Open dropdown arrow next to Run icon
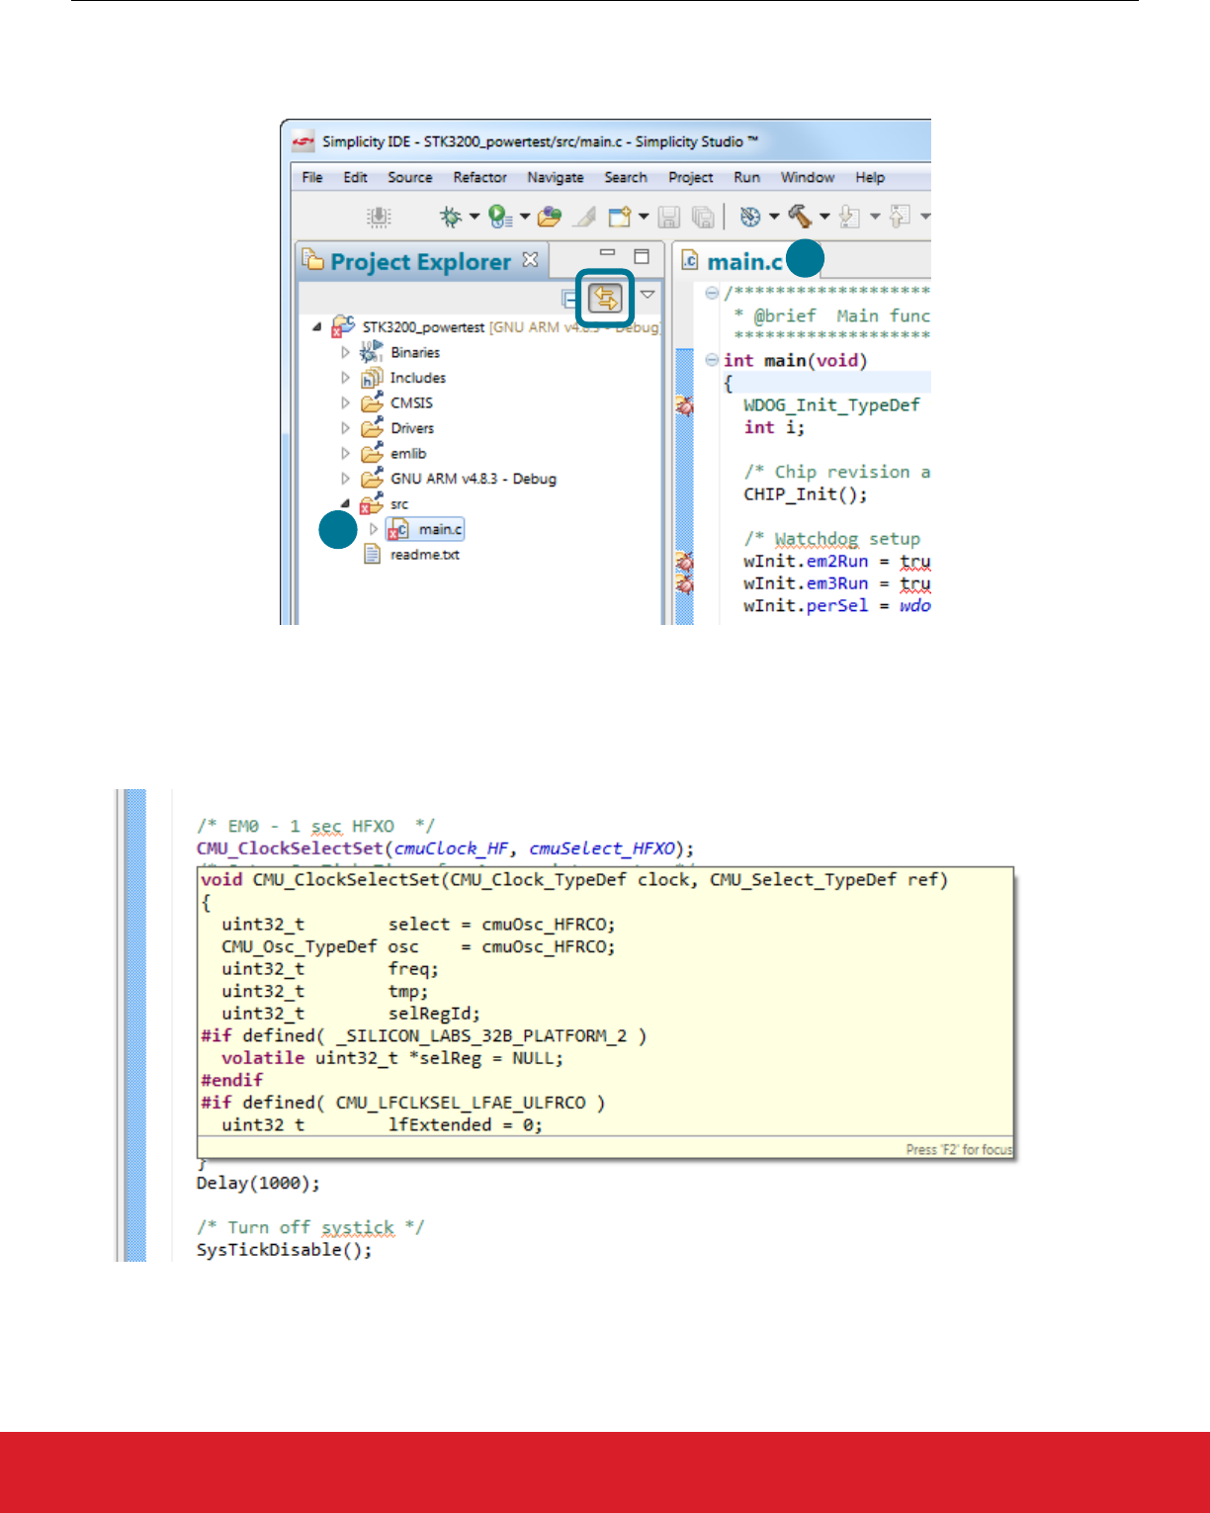This screenshot has height=1513, width=1210. point(525,217)
